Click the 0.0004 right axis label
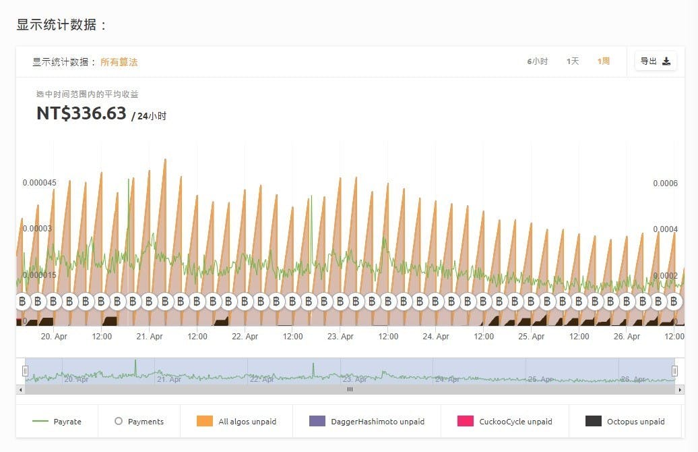Image resolution: width=698 pixels, height=452 pixels. click(665, 229)
